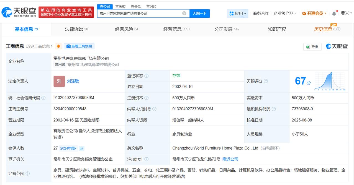Select the organization code 73708908-9
The image size is (354, 185).
(302, 109)
